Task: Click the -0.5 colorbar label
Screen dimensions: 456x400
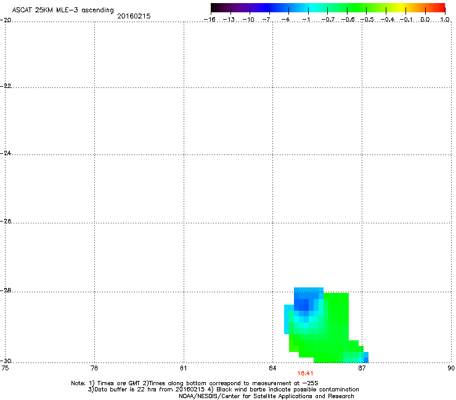Action: tap(367, 20)
